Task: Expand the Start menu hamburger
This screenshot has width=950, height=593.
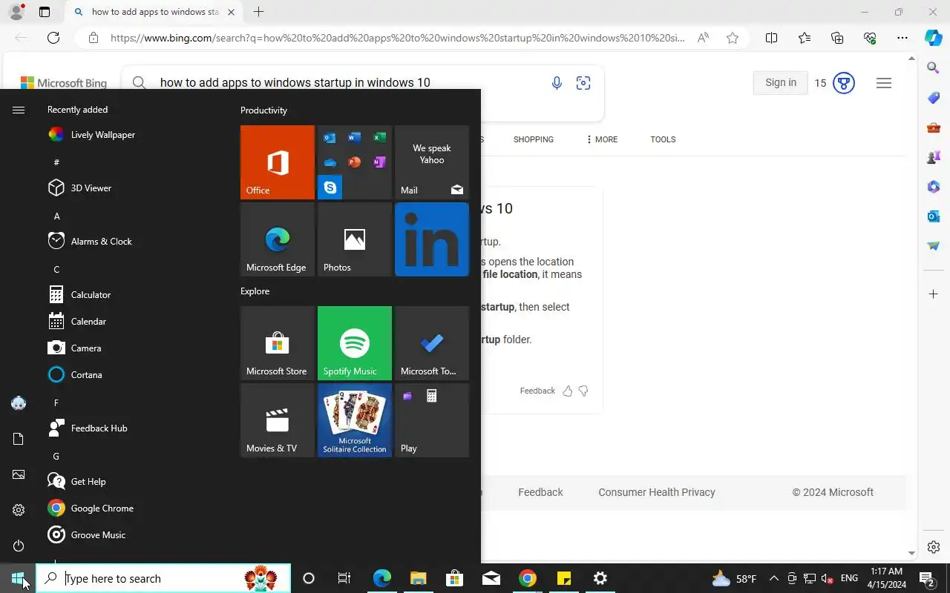Action: pos(19,110)
